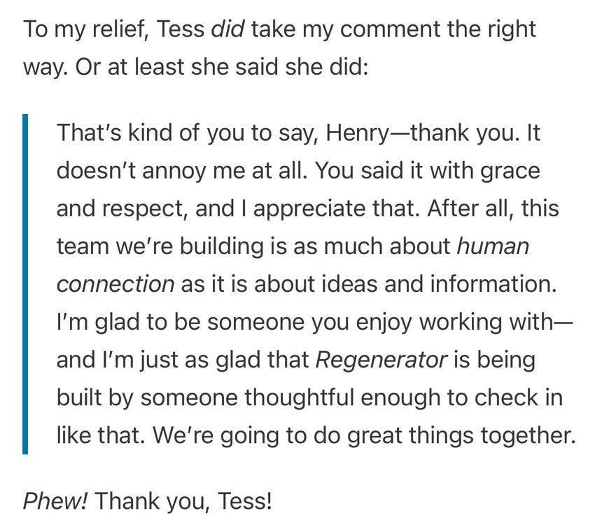Click the italic word "Regenerator"
Image resolution: width=602 pixels, height=525 pixels.
[381, 360]
